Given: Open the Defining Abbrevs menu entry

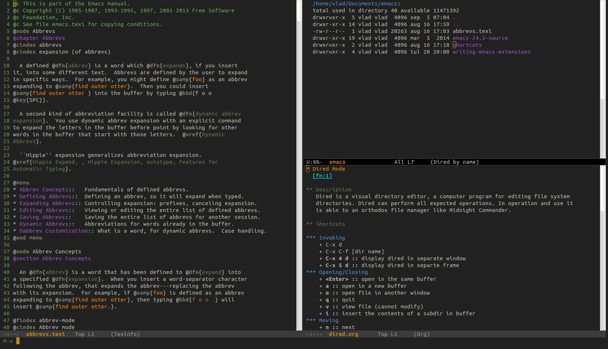Looking at the screenshot, I should tap(46, 196).
